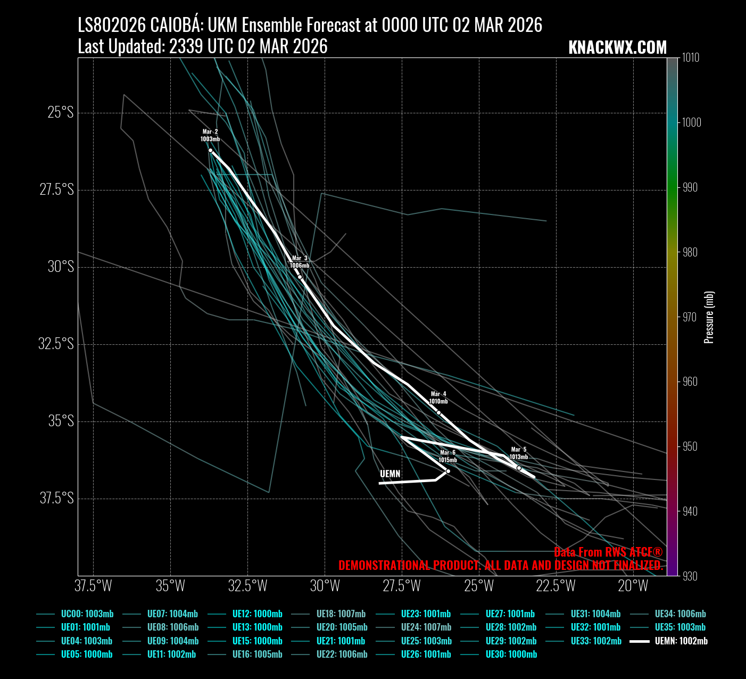Screen dimensions: 746x679
Task: Click the Mar 3 1006mb track marker
Action: click(300, 277)
